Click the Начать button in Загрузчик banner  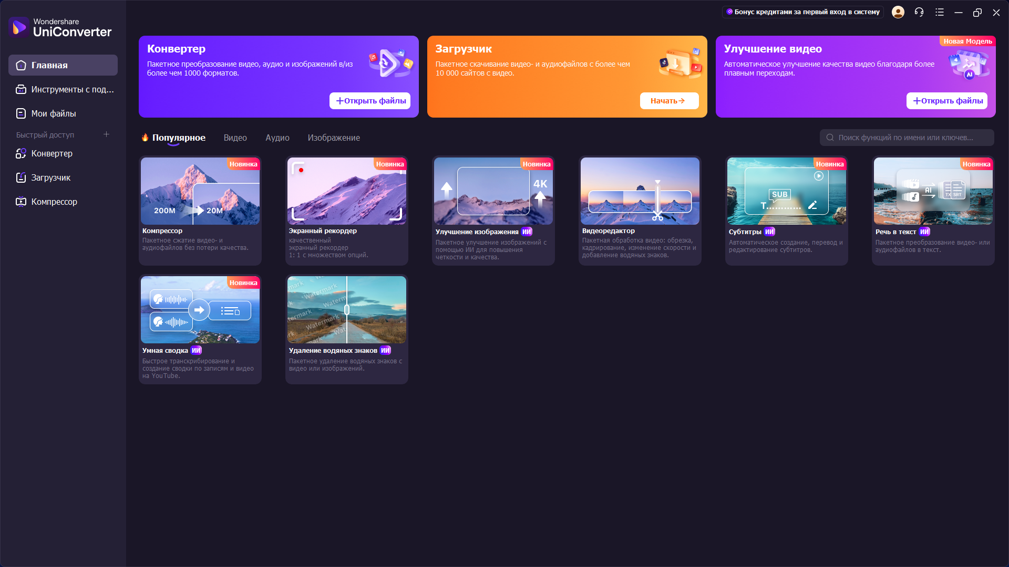click(668, 101)
